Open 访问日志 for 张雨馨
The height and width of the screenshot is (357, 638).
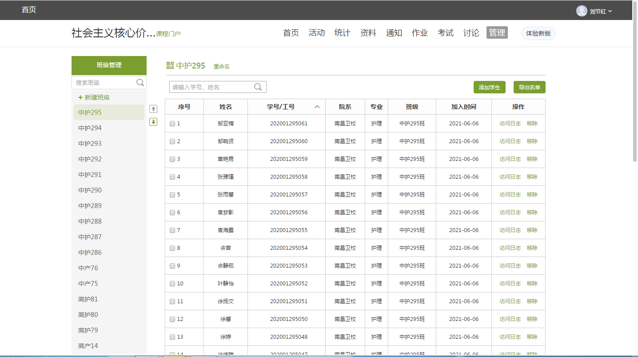tap(510, 195)
